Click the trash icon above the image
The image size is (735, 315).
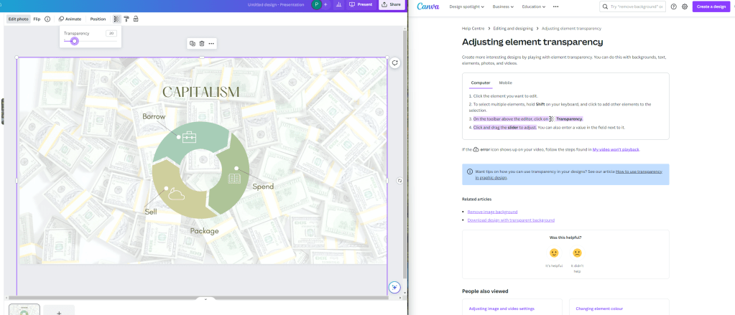pyautogui.click(x=202, y=44)
